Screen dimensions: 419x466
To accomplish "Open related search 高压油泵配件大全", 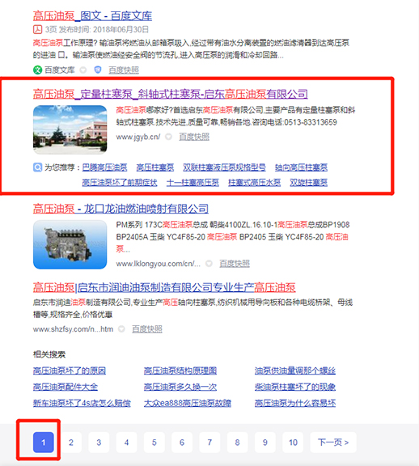I will click(x=66, y=387).
